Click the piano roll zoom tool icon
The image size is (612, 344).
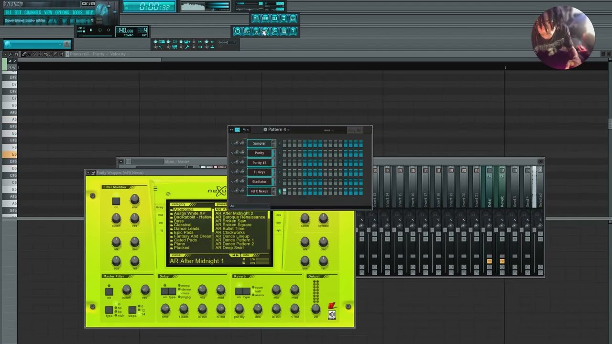55,54
